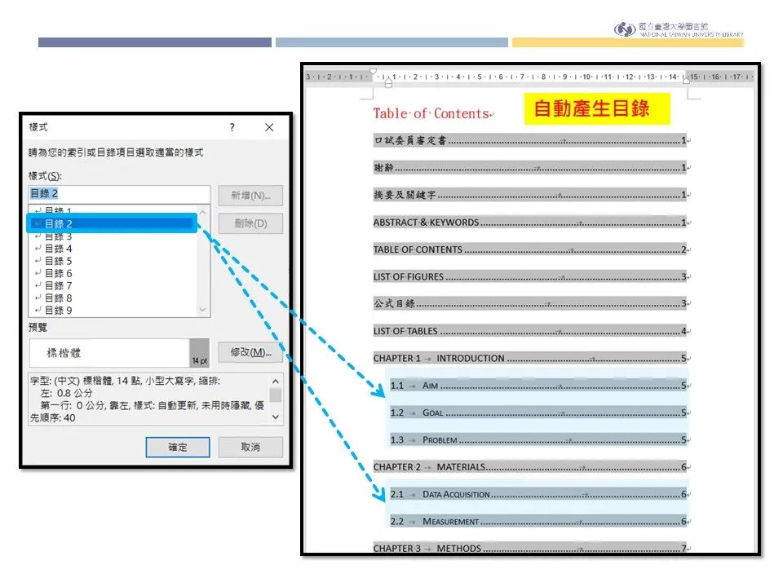Click the first-line indent marker on the ruler
Screen dimensions: 783x587
click(x=373, y=70)
